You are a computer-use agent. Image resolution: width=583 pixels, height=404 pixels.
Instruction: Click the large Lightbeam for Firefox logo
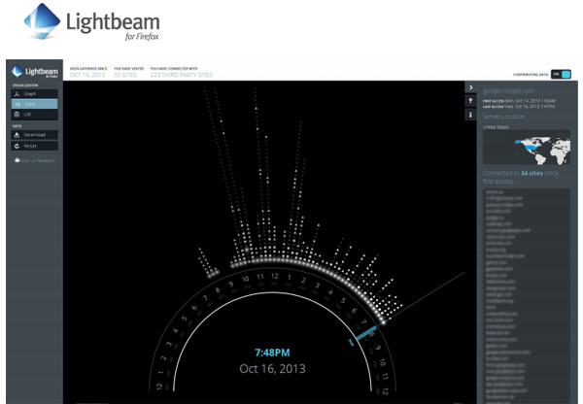(x=92, y=21)
